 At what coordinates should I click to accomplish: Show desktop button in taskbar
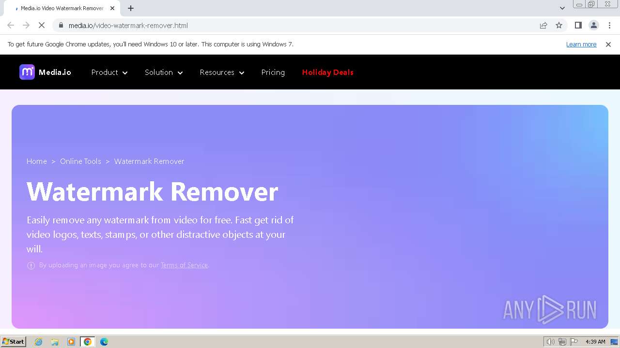tap(615, 342)
